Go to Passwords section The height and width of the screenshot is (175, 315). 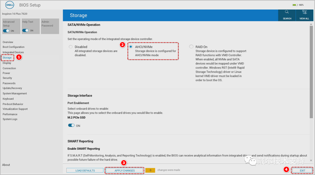[9, 83]
